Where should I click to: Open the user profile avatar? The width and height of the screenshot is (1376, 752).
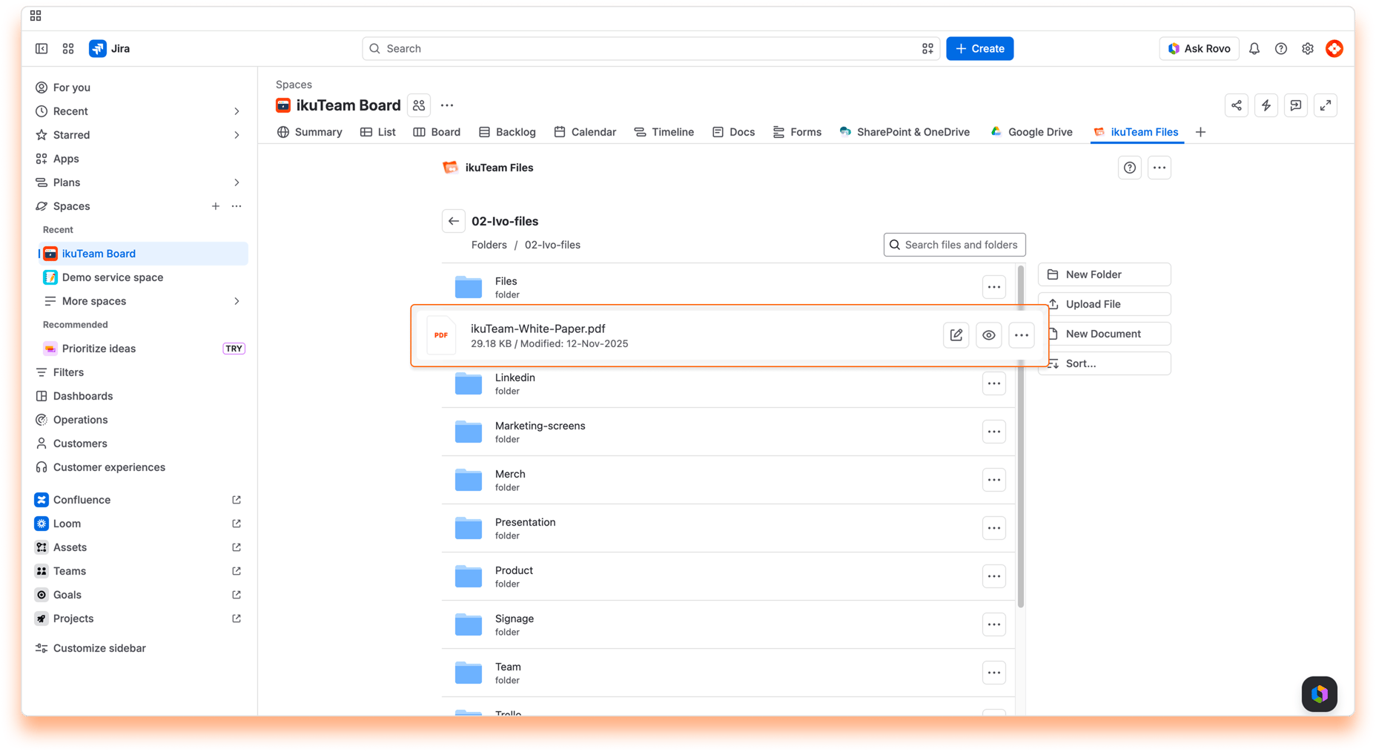click(1334, 49)
